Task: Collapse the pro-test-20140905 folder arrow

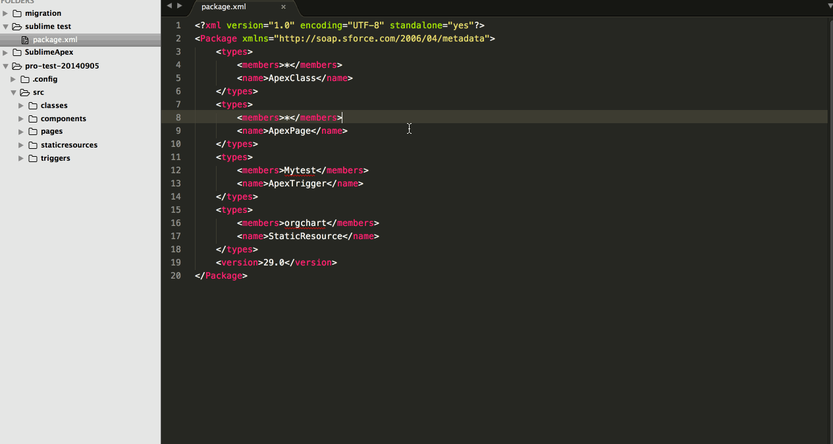Action: (5, 66)
